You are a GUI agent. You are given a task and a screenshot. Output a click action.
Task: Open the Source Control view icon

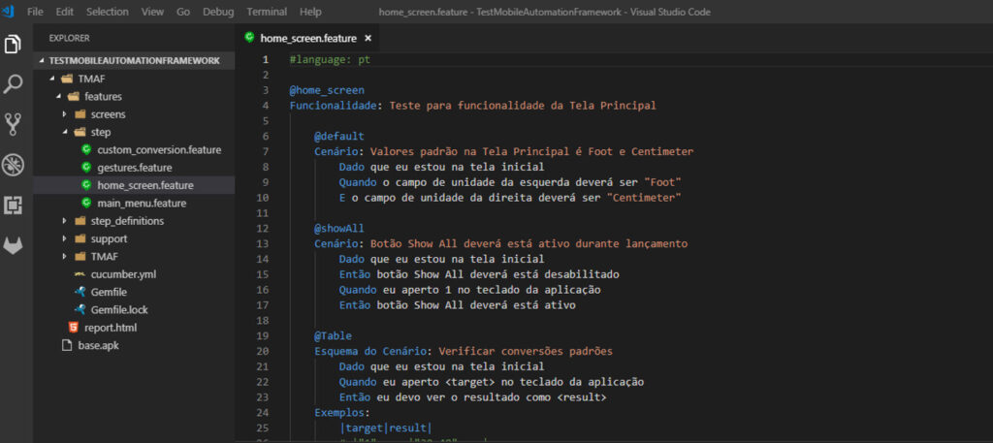pos(13,125)
